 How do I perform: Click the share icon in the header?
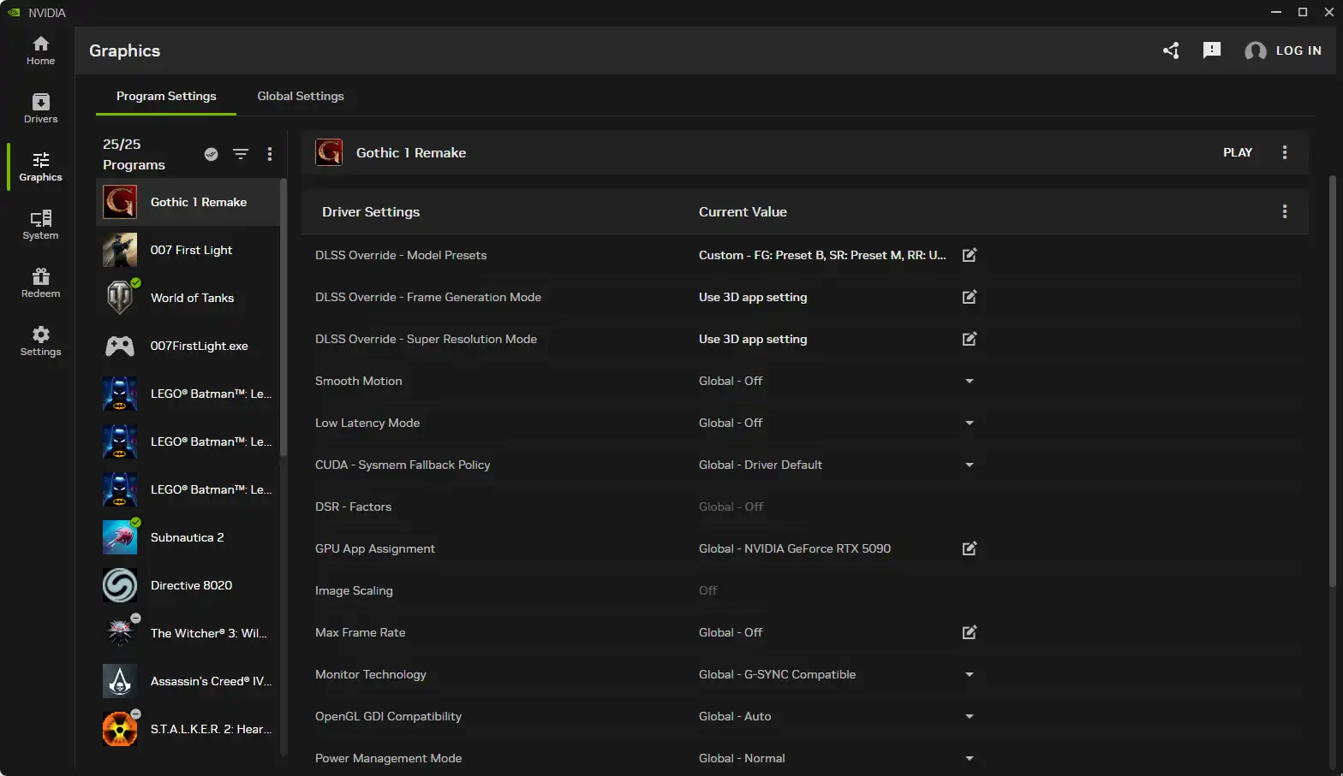click(x=1171, y=50)
